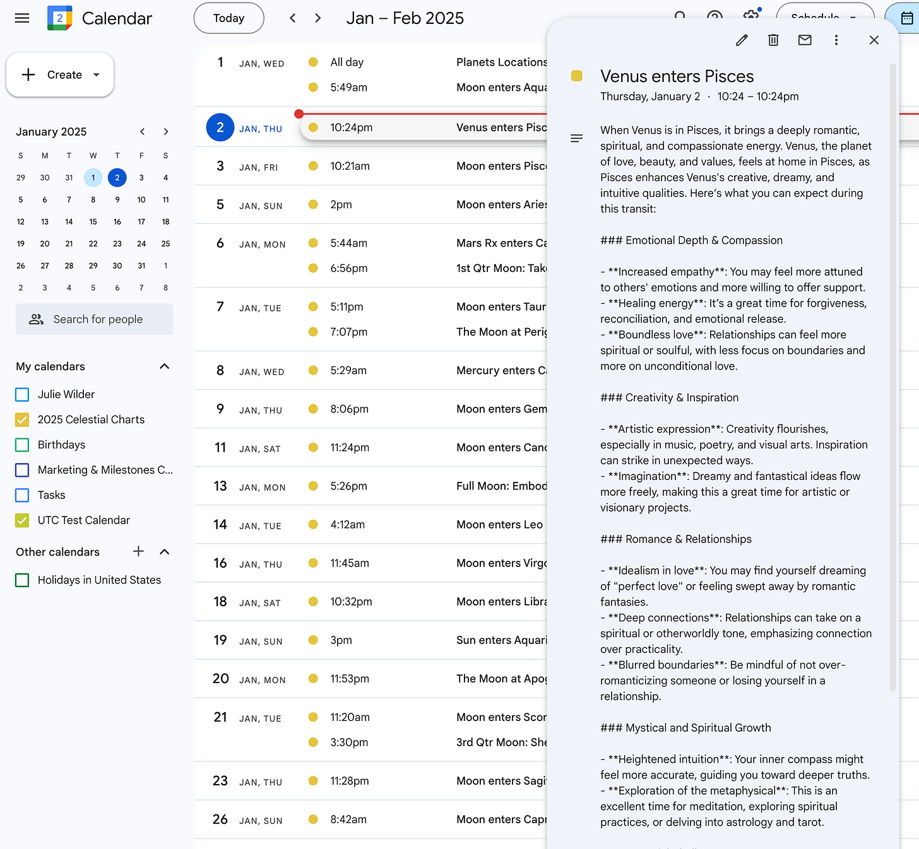919x849 pixels.
Task: Open the Create dropdown arrow
Action: [x=97, y=74]
